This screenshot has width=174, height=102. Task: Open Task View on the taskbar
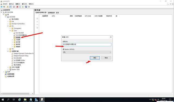14,100
